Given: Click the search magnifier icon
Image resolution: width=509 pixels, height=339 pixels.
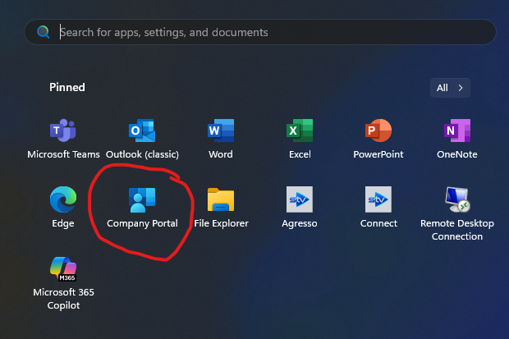Looking at the screenshot, I should (x=44, y=32).
